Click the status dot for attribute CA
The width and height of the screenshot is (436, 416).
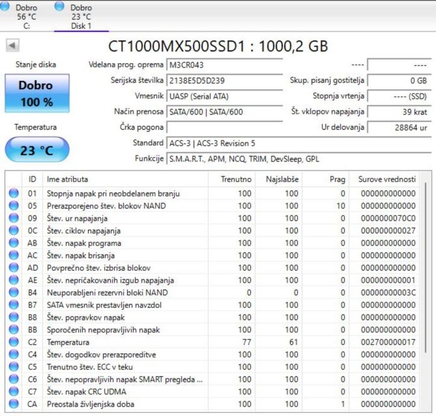pyautogui.click(x=14, y=404)
